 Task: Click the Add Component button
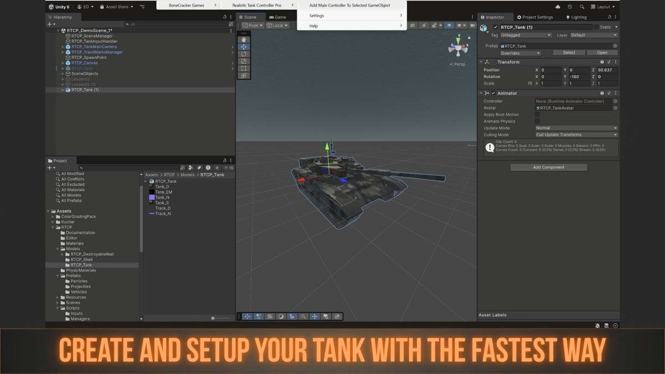(549, 167)
